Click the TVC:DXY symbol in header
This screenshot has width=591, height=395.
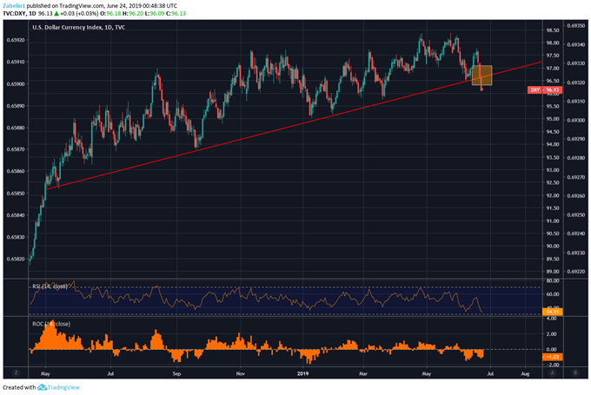(14, 14)
